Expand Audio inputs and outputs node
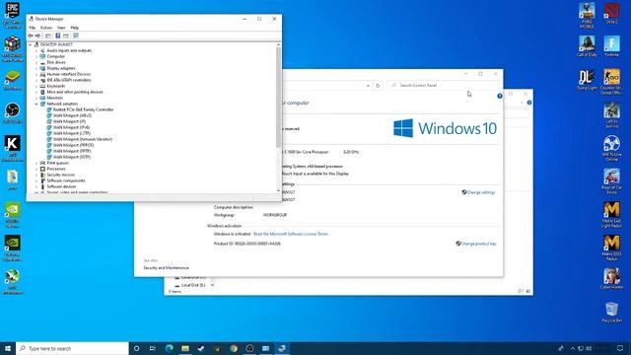The width and height of the screenshot is (631, 355). click(36, 50)
